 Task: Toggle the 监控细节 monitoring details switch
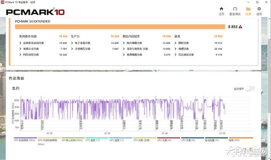(x=250, y=89)
